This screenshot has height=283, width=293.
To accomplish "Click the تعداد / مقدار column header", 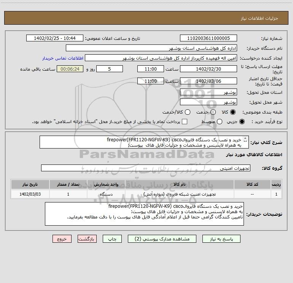I will click(68, 185).
